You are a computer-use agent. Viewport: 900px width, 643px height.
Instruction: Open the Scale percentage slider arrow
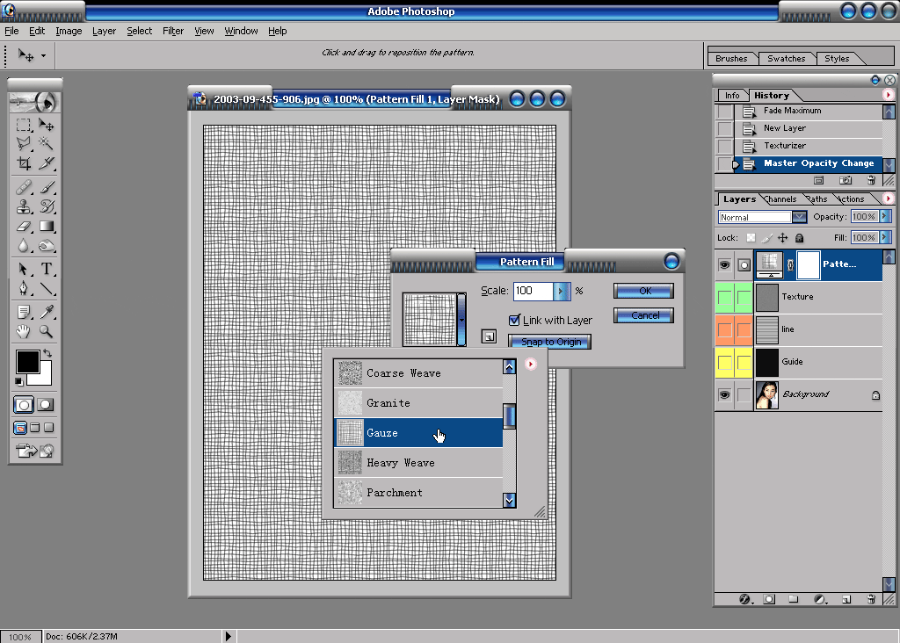[x=562, y=291]
